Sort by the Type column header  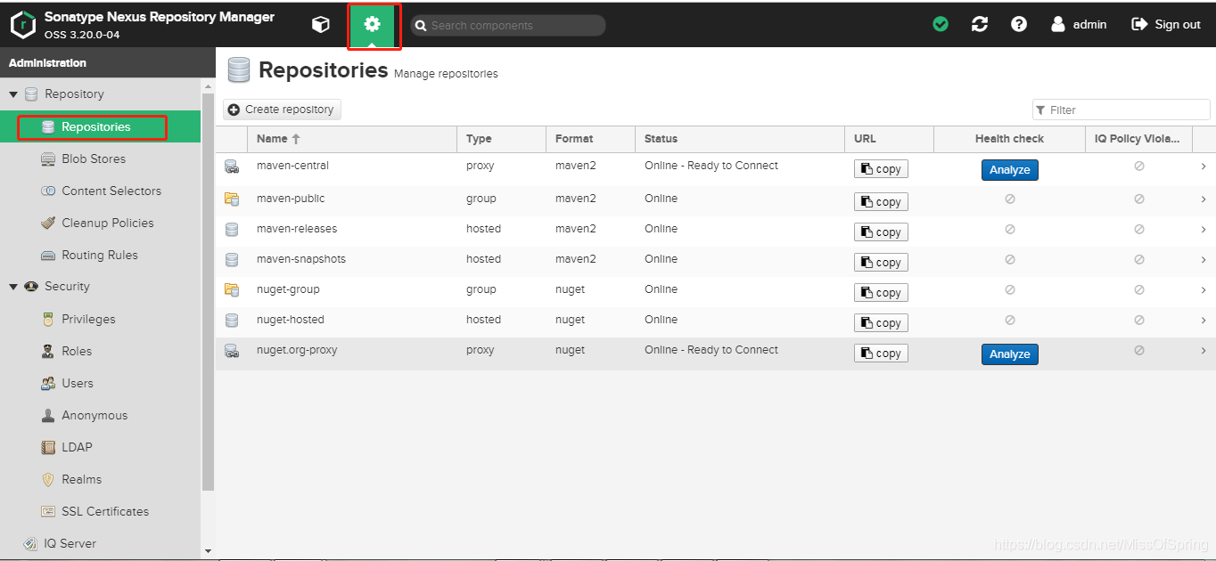pyautogui.click(x=501, y=139)
